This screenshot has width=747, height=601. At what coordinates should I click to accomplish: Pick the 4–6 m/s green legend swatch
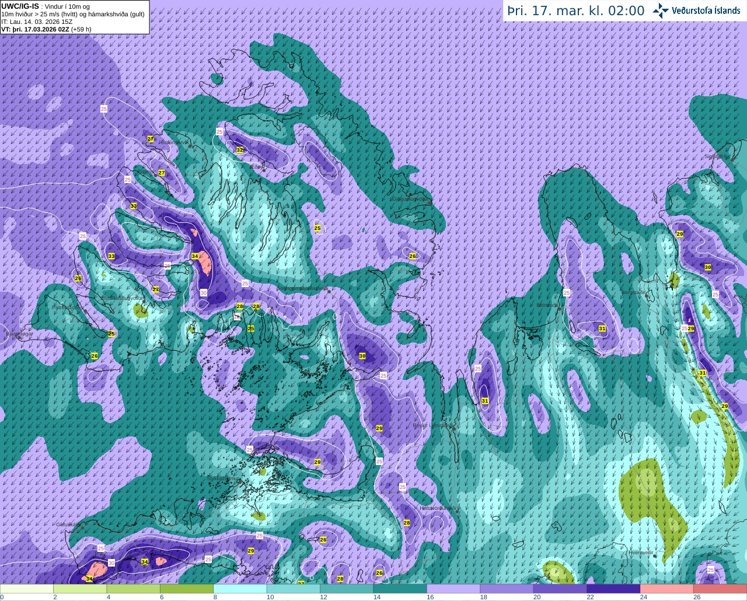click(x=134, y=589)
